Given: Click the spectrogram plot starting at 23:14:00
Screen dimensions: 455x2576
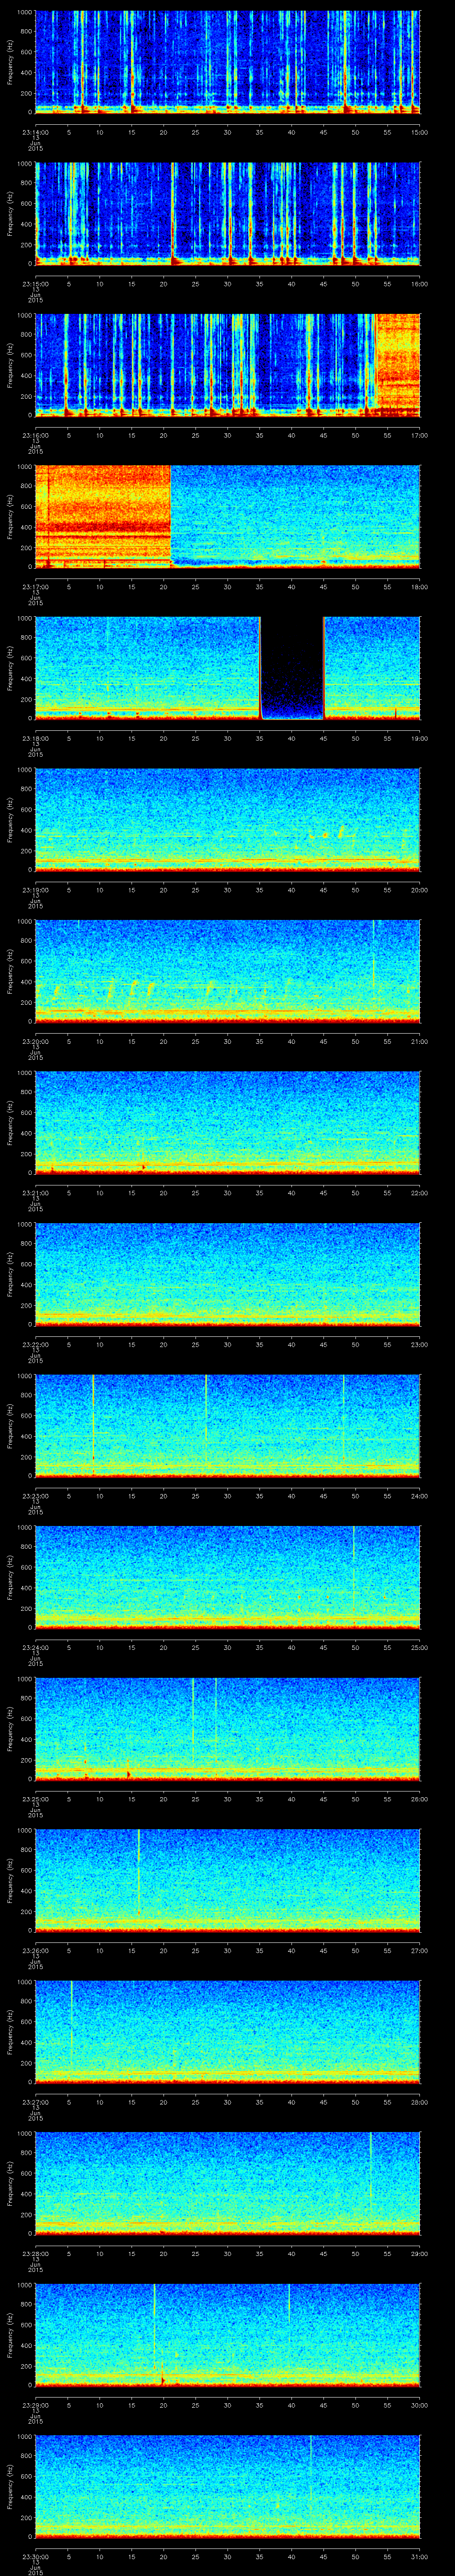Looking at the screenshot, I should [x=228, y=62].
